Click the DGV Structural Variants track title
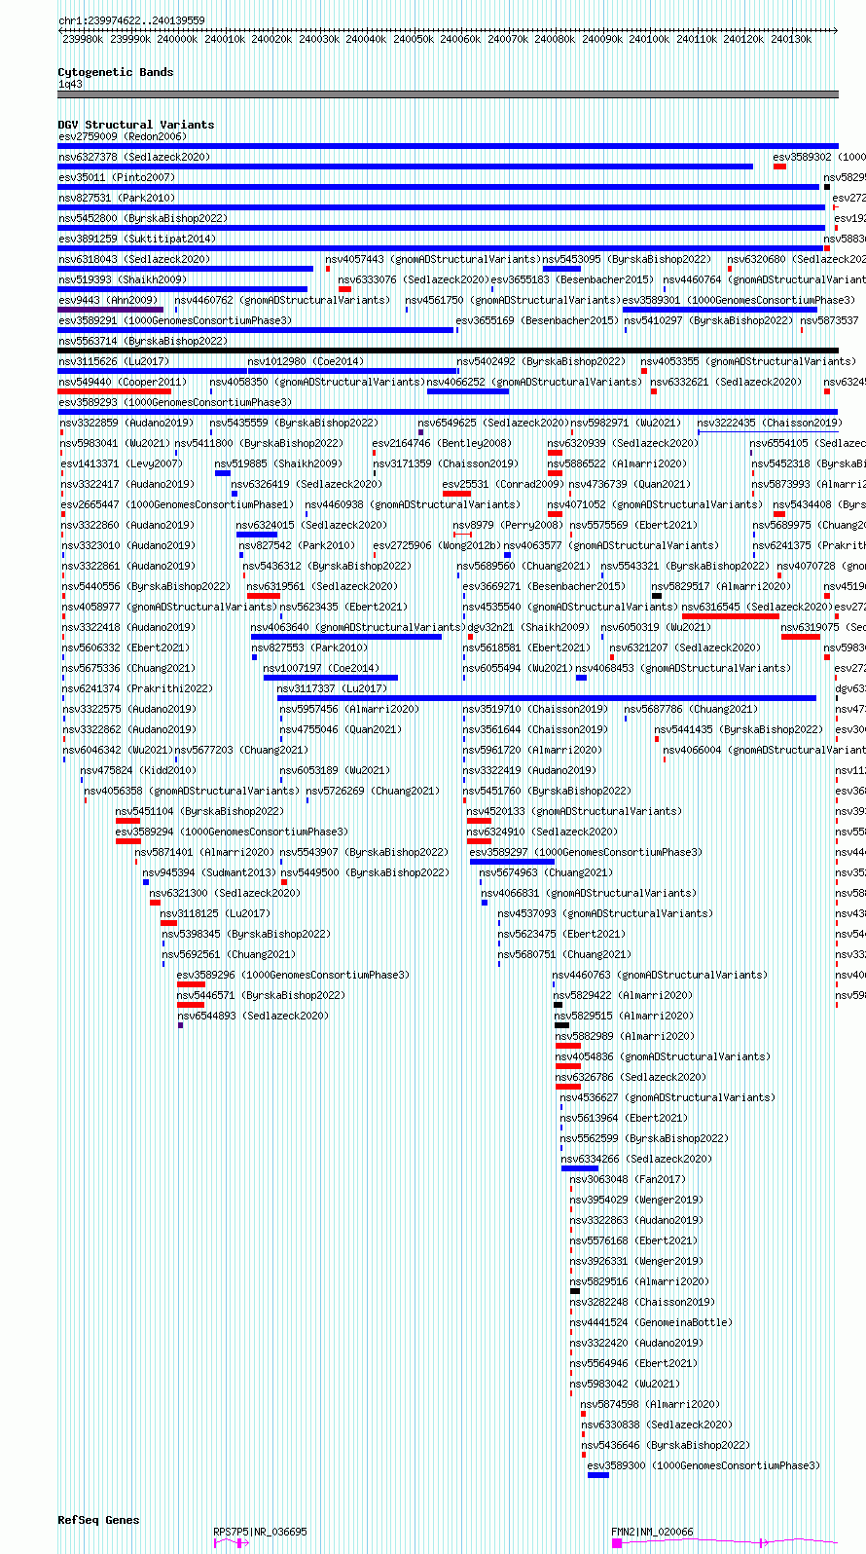Image resolution: width=866 pixels, height=1554 pixels. (135, 125)
